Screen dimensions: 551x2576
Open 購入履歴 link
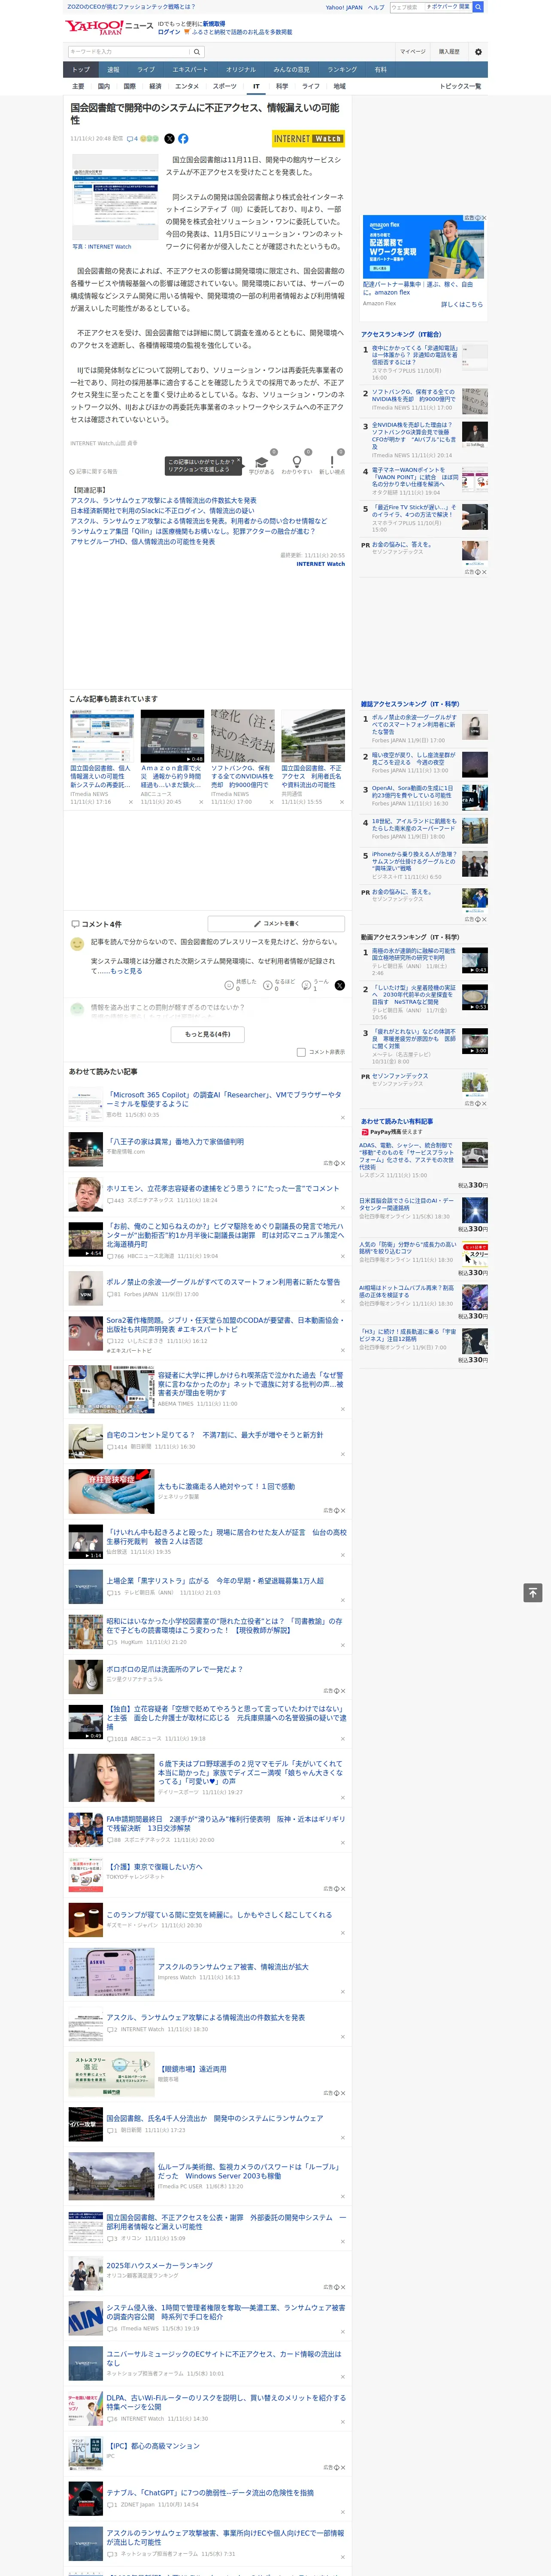pyautogui.click(x=449, y=52)
